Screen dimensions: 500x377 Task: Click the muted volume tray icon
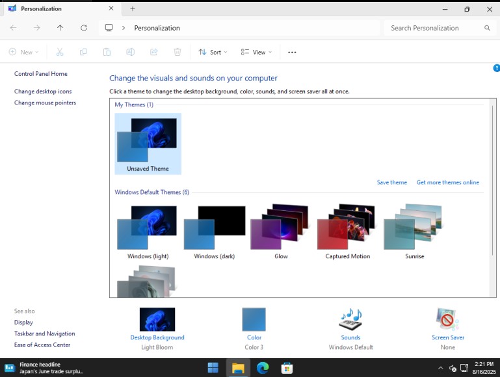(453, 368)
